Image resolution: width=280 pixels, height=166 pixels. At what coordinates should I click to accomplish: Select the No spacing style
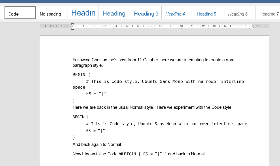pyautogui.click(x=51, y=13)
